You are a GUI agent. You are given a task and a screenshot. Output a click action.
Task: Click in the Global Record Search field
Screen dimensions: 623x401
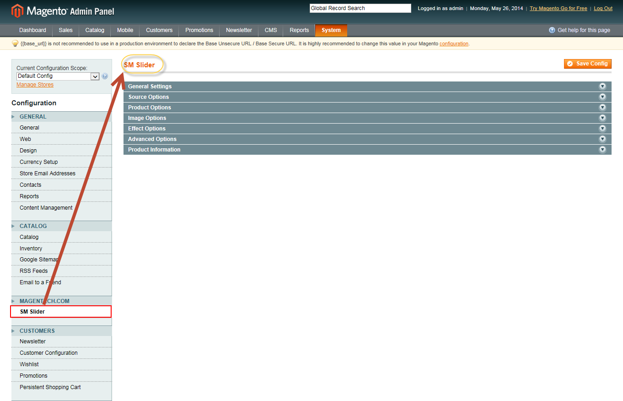pos(360,8)
